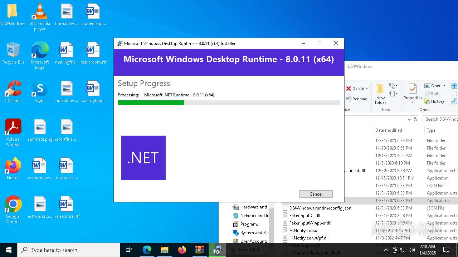Open the Recycle Bin desktop icon

point(13,54)
